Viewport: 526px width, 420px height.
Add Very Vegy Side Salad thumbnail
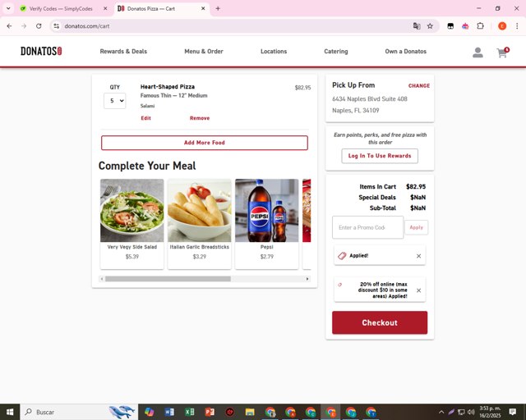tap(132, 210)
